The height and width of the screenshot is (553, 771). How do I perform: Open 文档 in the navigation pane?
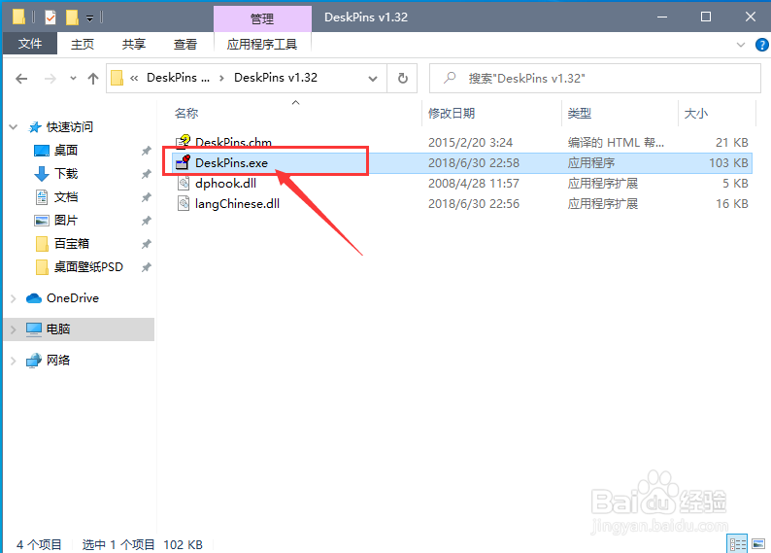(66, 196)
